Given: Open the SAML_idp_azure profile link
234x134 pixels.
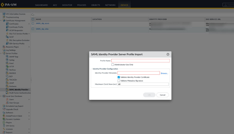Looking at the screenshot, I should [x=43, y=23].
